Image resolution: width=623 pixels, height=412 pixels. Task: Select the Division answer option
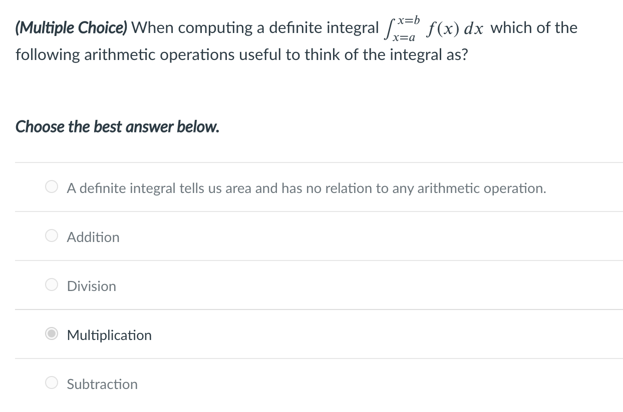coord(91,286)
